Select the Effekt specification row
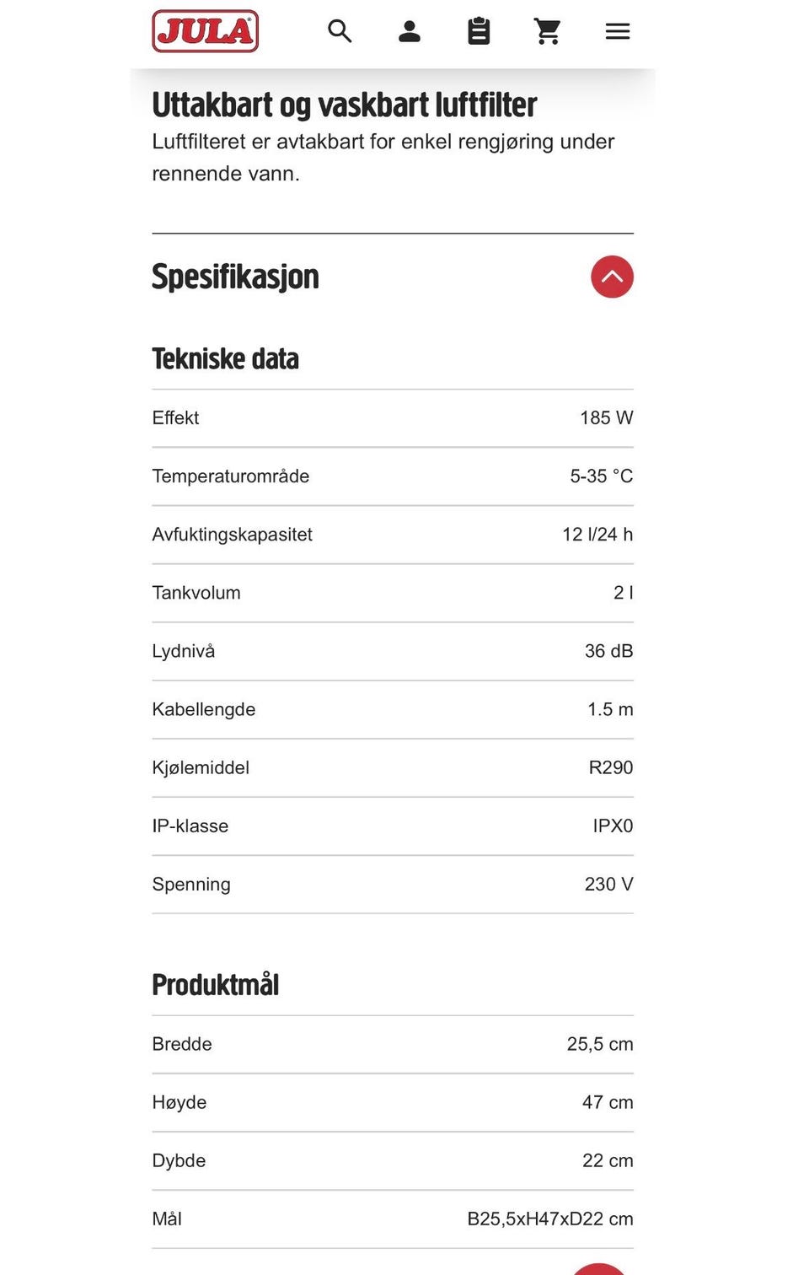Image resolution: width=809 pixels, height=1275 pixels. (x=393, y=418)
